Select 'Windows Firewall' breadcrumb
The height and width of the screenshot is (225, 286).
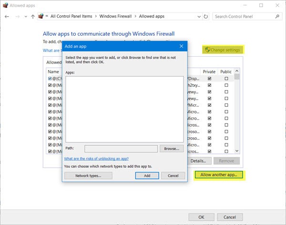pos(115,16)
